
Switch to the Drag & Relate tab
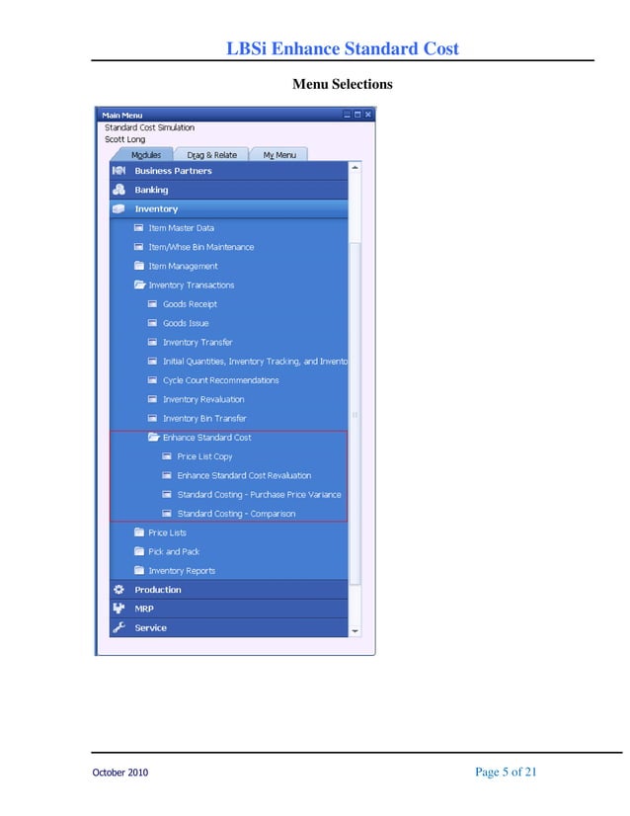pos(211,155)
